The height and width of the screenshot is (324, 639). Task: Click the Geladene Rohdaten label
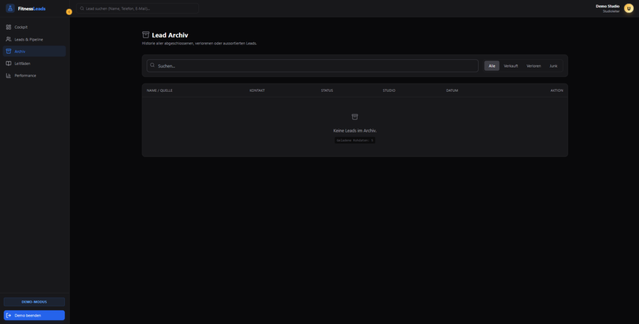354,140
